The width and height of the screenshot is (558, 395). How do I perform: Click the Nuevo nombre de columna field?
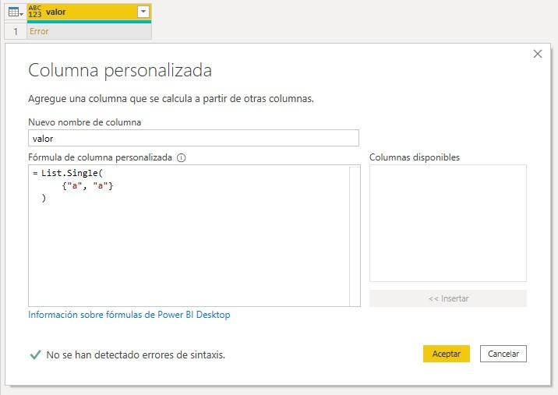coord(193,138)
